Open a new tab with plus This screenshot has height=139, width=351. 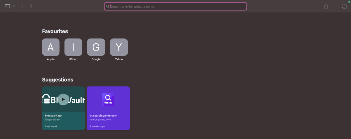pos(335,6)
